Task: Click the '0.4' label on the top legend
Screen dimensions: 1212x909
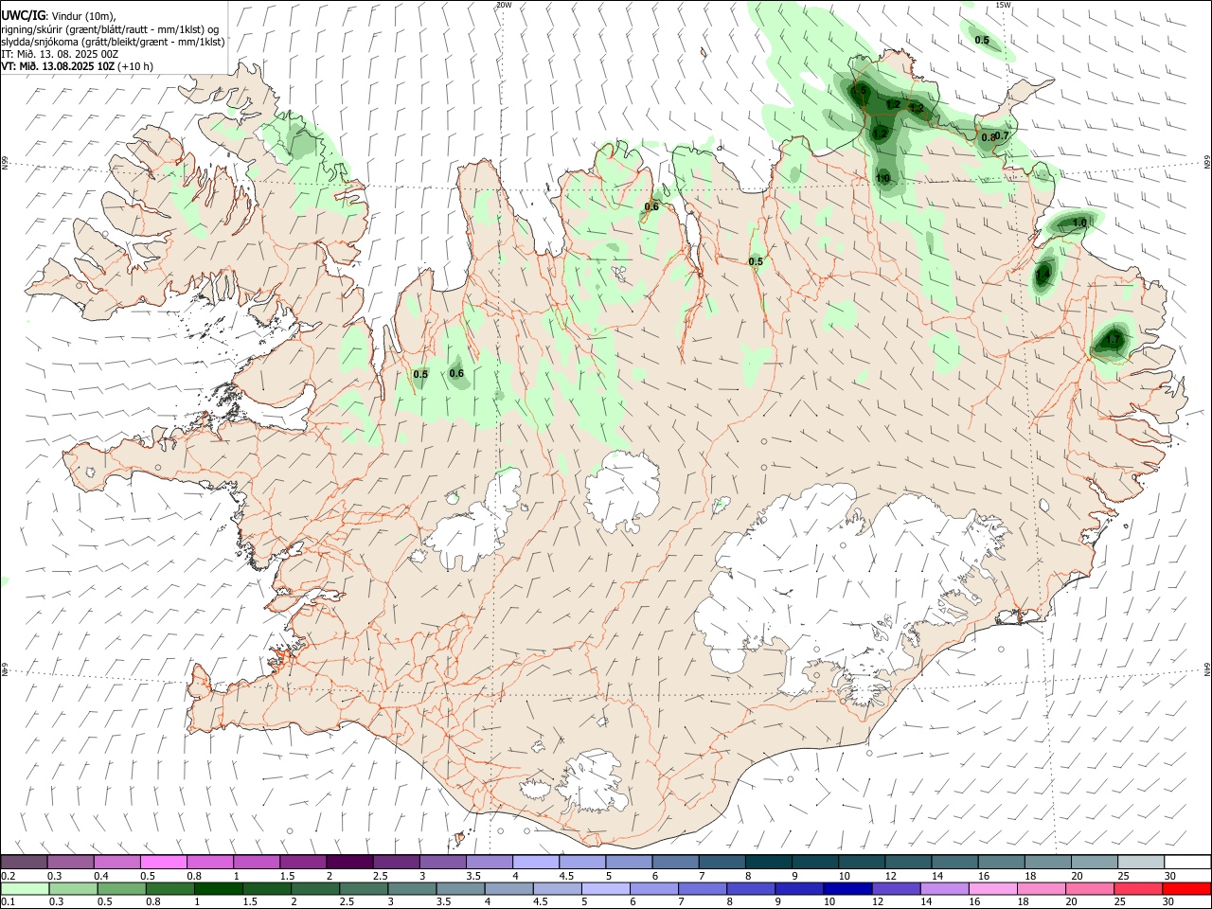Action: 101,875
